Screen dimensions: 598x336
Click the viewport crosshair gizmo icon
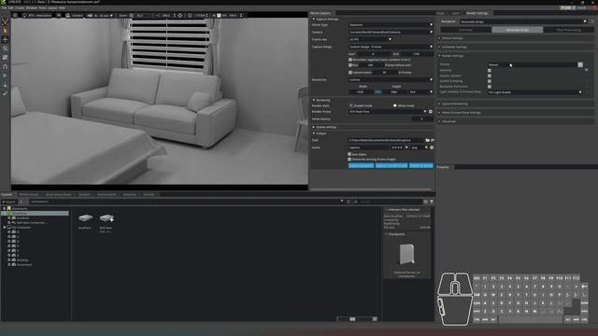(x=180, y=16)
